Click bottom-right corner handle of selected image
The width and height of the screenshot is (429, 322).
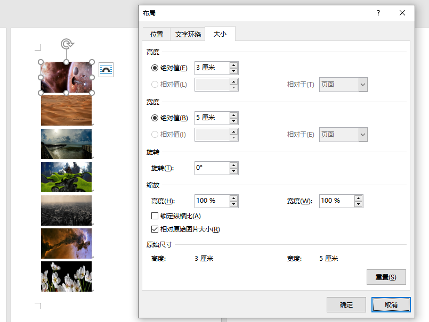[92, 93]
